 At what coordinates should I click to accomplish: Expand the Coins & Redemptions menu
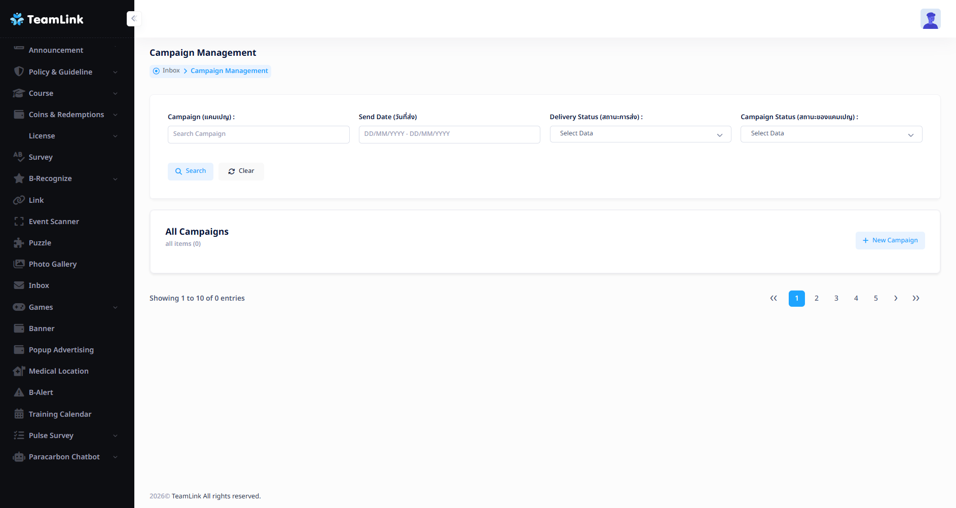(x=115, y=115)
